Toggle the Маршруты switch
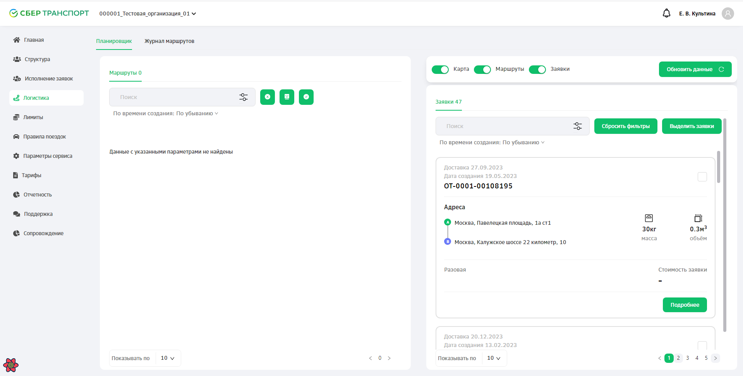The width and height of the screenshot is (743, 376). point(482,69)
